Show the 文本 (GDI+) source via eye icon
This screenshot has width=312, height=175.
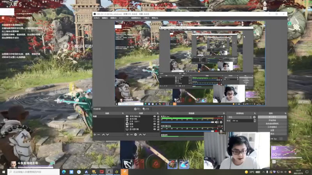click(154, 121)
